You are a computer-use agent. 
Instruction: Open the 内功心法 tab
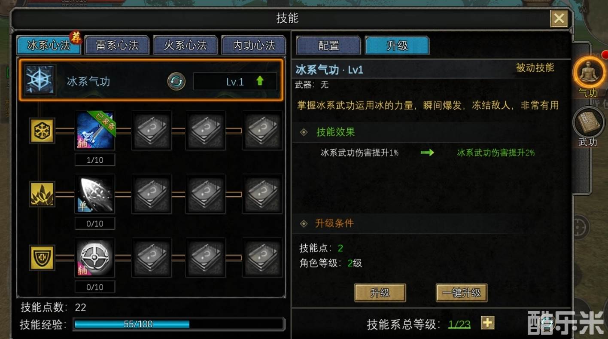pyautogui.click(x=254, y=45)
